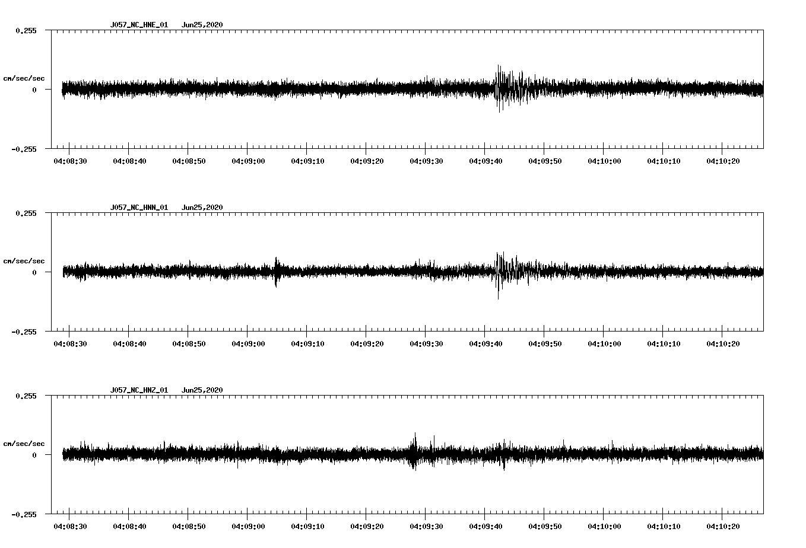Click the J057_NC_HNZ_01 channel title
806x548 pixels.
pyautogui.click(x=139, y=390)
